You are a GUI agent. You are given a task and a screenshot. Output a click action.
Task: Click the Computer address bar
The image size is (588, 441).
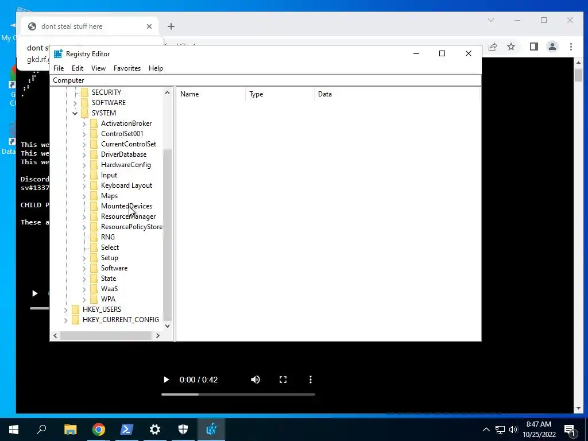click(x=265, y=80)
